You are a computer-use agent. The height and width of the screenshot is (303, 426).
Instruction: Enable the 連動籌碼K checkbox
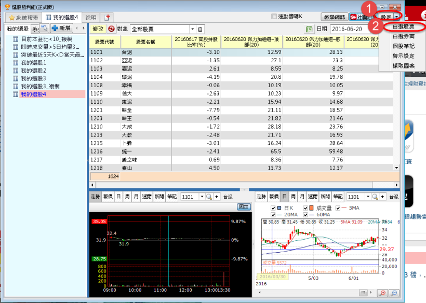(274, 17)
